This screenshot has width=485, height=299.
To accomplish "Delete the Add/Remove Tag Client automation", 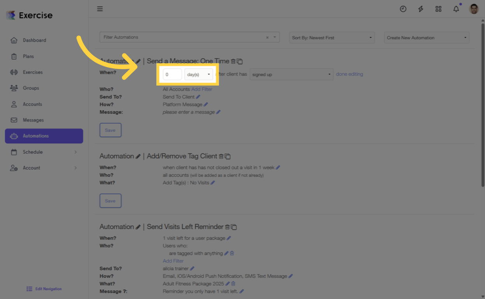I will coord(221,156).
